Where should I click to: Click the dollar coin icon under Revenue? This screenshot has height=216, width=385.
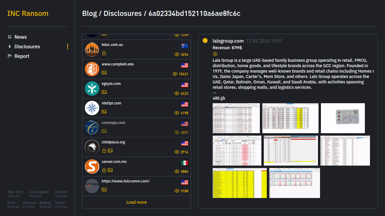click(215, 54)
